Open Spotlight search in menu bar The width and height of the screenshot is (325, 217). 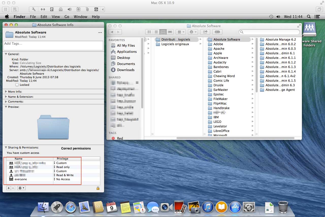309,17
